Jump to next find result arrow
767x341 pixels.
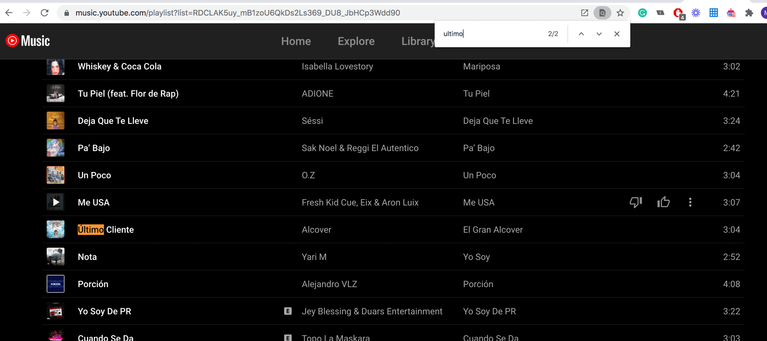click(x=599, y=34)
